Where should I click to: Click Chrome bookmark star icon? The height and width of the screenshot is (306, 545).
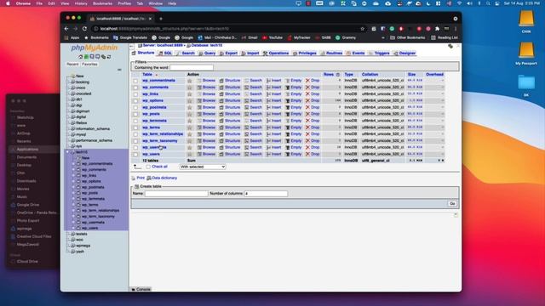pyautogui.click(x=362, y=29)
